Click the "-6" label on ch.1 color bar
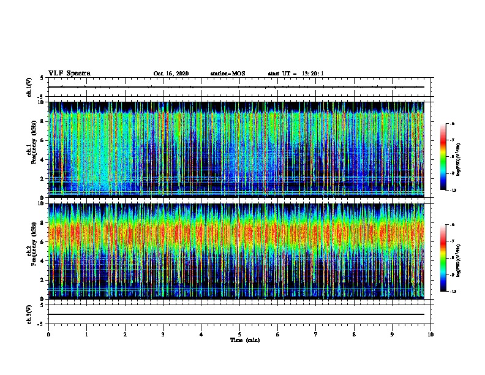485x375 pixels. click(452, 124)
